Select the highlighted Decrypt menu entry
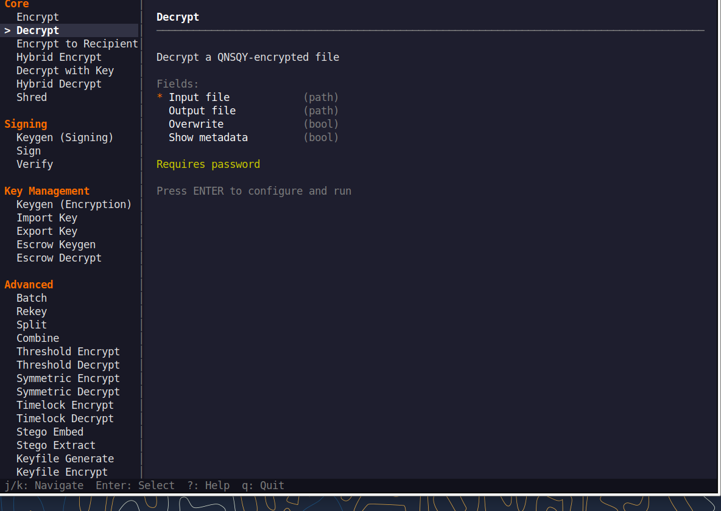This screenshot has height=511, width=721. pyautogui.click(x=69, y=30)
